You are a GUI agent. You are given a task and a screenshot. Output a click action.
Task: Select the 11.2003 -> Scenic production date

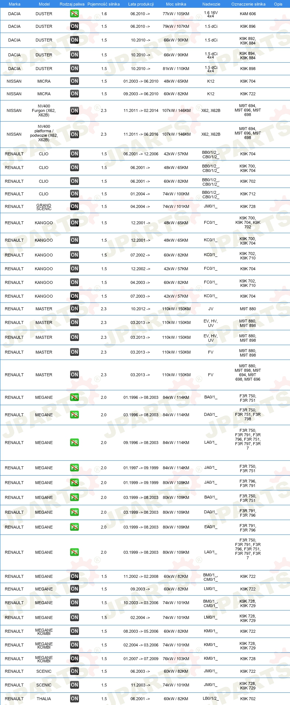tap(140, 685)
